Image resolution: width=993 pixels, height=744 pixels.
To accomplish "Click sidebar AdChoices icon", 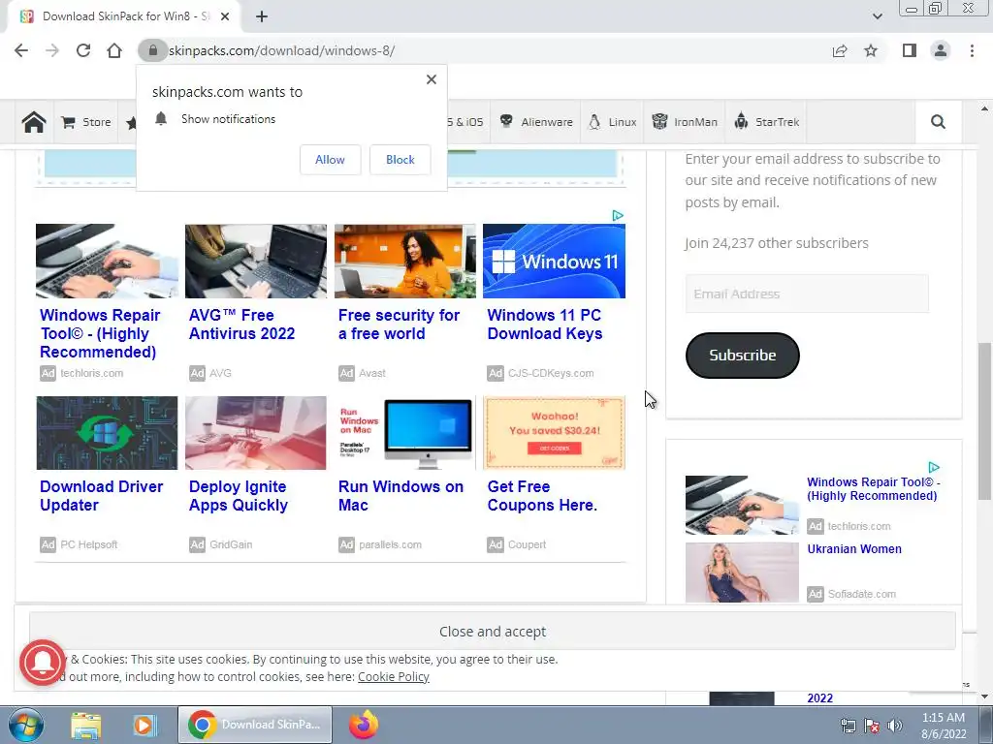I will (934, 467).
